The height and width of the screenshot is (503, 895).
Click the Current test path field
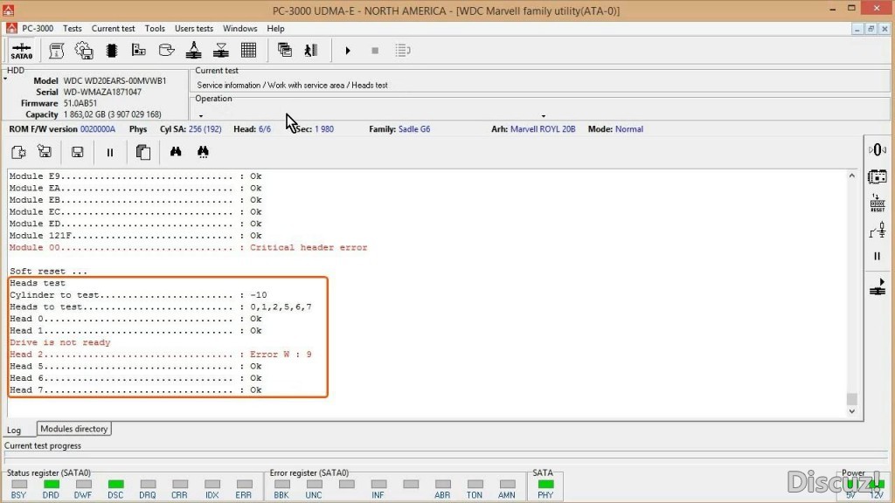(539, 85)
